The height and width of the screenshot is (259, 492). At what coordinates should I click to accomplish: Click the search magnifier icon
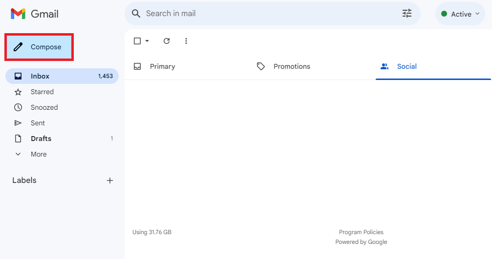pos(136,14)
